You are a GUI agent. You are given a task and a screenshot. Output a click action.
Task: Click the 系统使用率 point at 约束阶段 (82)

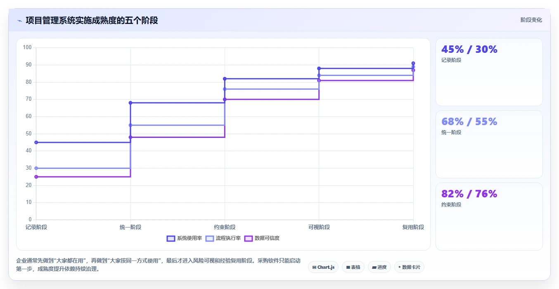(x=225, y=79)
